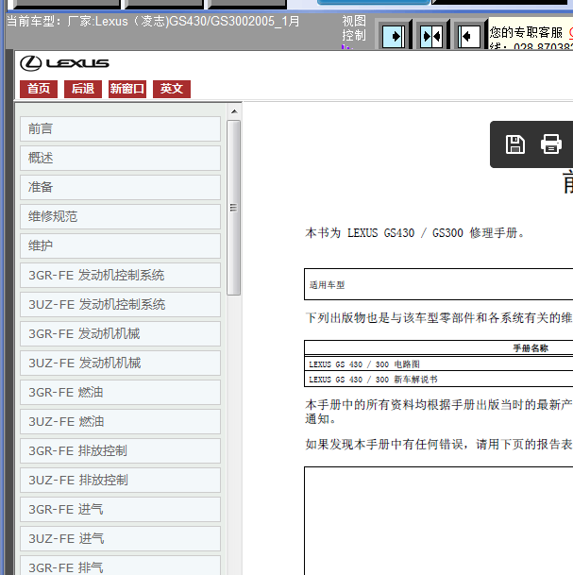Open 3UZ-FE 进气 section
This screenshot has width=573, height=575.
pyautogui.click(x=120, y=539)
